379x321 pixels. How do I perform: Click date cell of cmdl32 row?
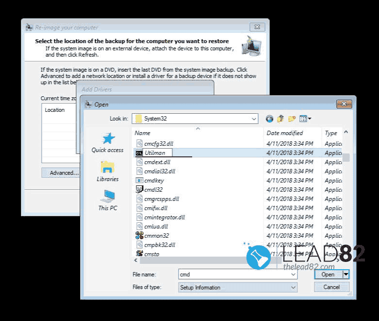pos(290,190)
